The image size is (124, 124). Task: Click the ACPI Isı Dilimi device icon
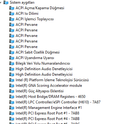pos(12,14)
